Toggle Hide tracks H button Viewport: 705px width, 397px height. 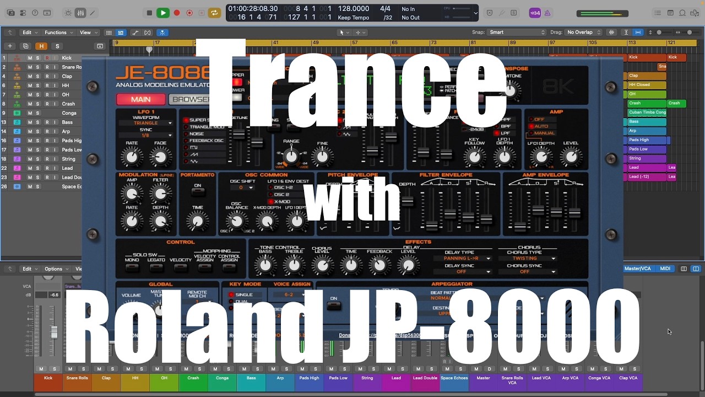(x=41, y=46)
